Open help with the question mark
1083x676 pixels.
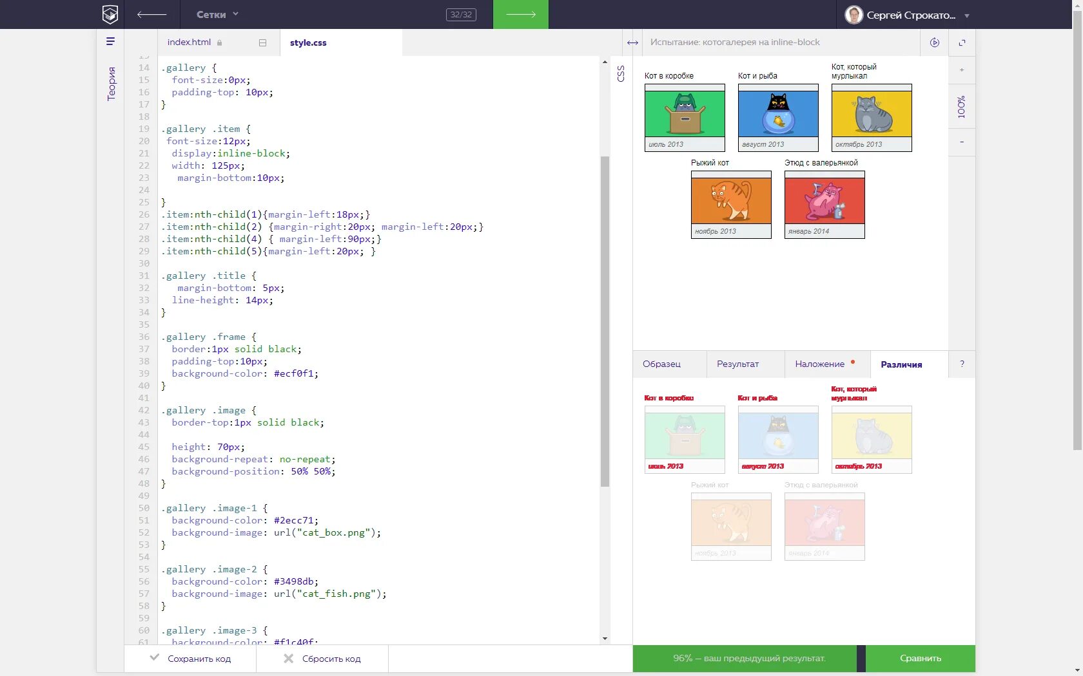962,364
